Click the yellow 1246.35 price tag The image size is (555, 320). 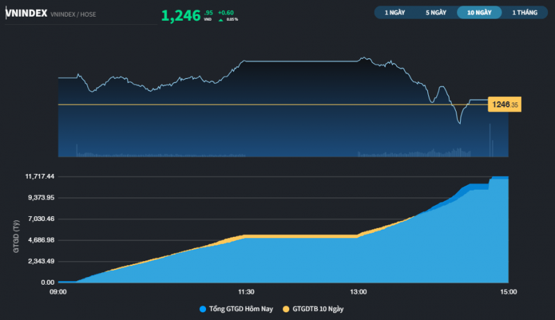[504, 105]
